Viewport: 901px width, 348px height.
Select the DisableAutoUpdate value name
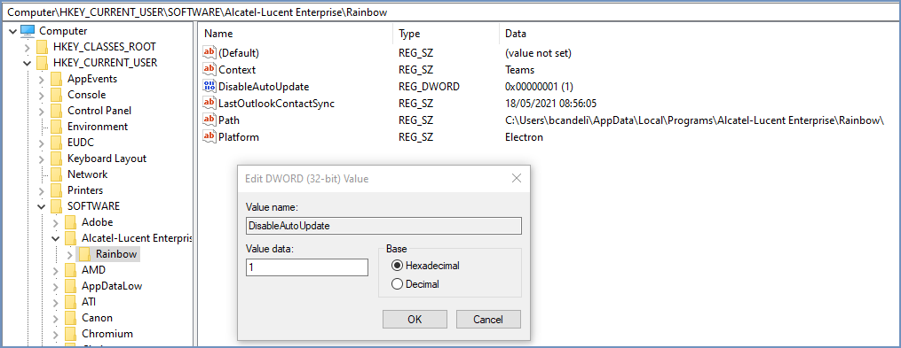(x=264, y=87)
